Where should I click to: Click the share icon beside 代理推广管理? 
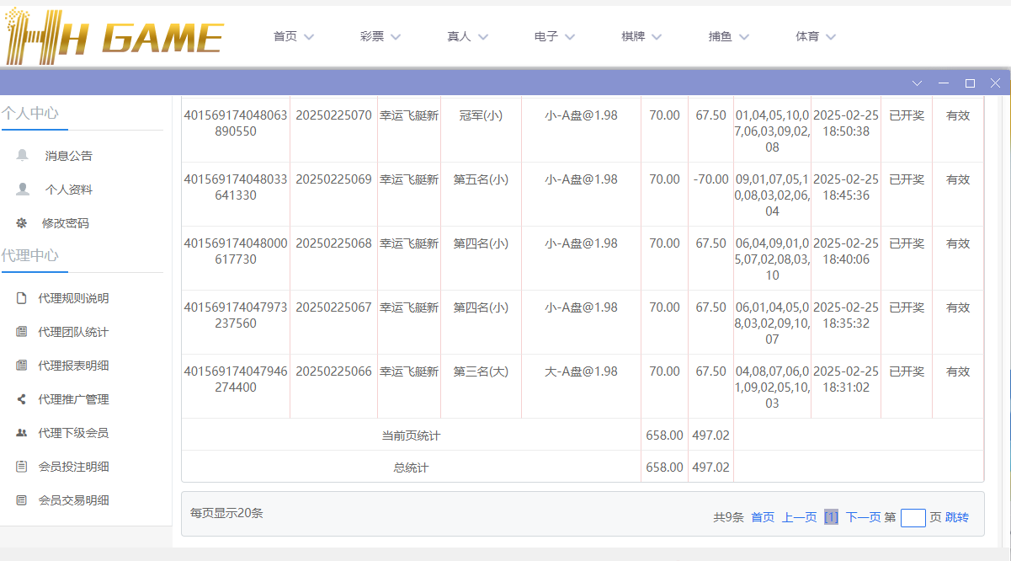pos(22,399)
